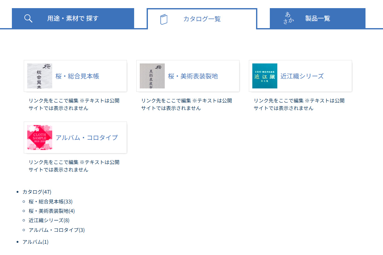Viewport: 383px width, 255px height.
Task: Click the magnifying glass search icon
Action: (28, 18)
